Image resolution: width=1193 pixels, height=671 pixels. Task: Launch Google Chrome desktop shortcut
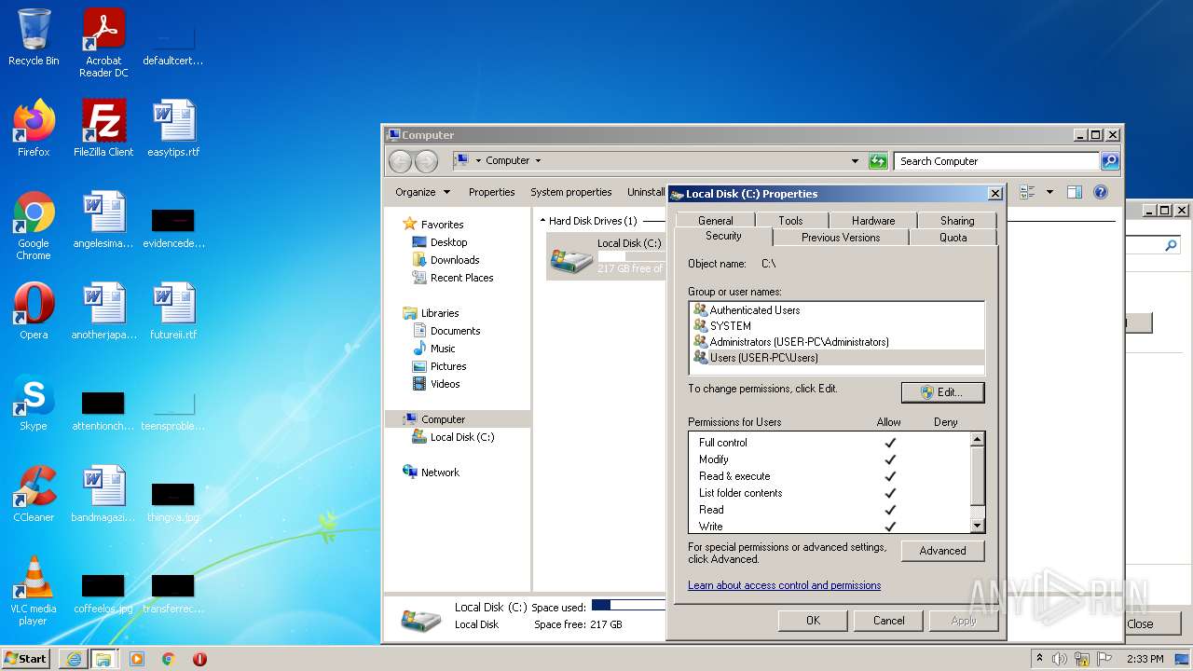tap(34, 226)
